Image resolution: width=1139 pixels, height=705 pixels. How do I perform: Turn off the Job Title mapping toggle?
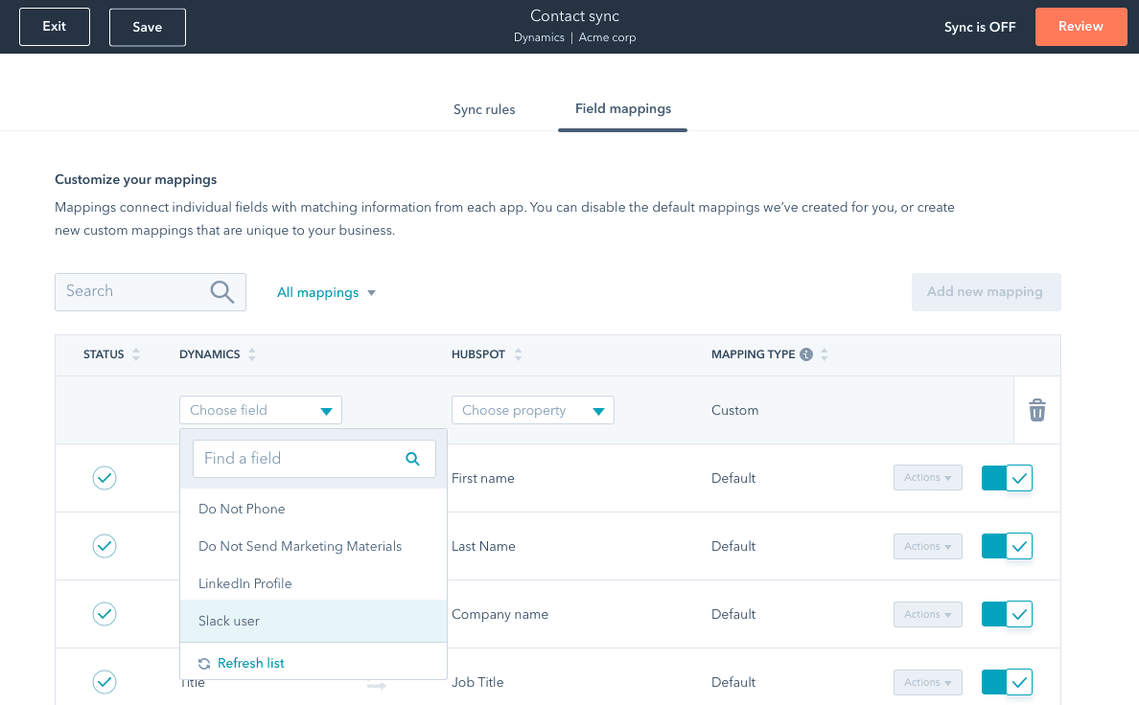tap(1007, 682)
